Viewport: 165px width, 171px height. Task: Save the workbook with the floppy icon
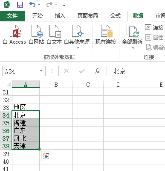point(20,5)
